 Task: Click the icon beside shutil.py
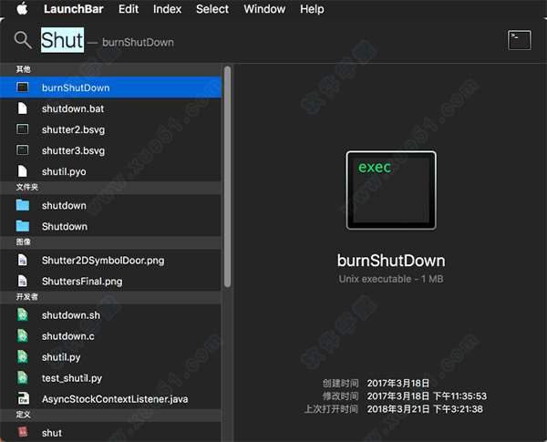pyautogui.click(x=23, y=356)
